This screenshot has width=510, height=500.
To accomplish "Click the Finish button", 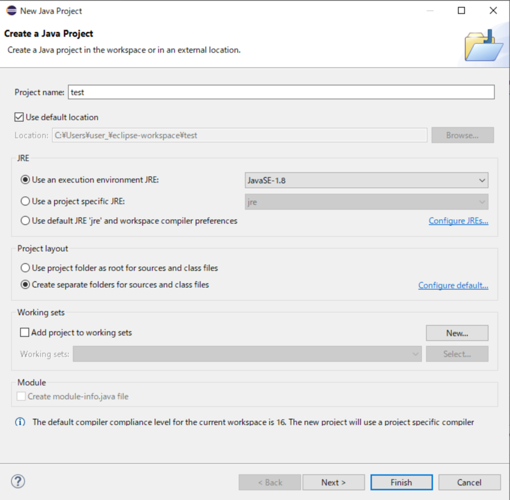I will (402, 482).
